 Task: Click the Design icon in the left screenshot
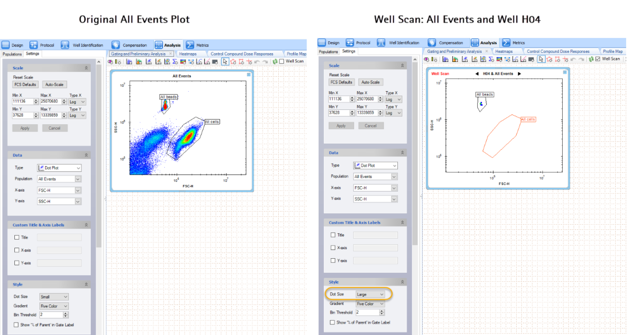tap(6, 45)
